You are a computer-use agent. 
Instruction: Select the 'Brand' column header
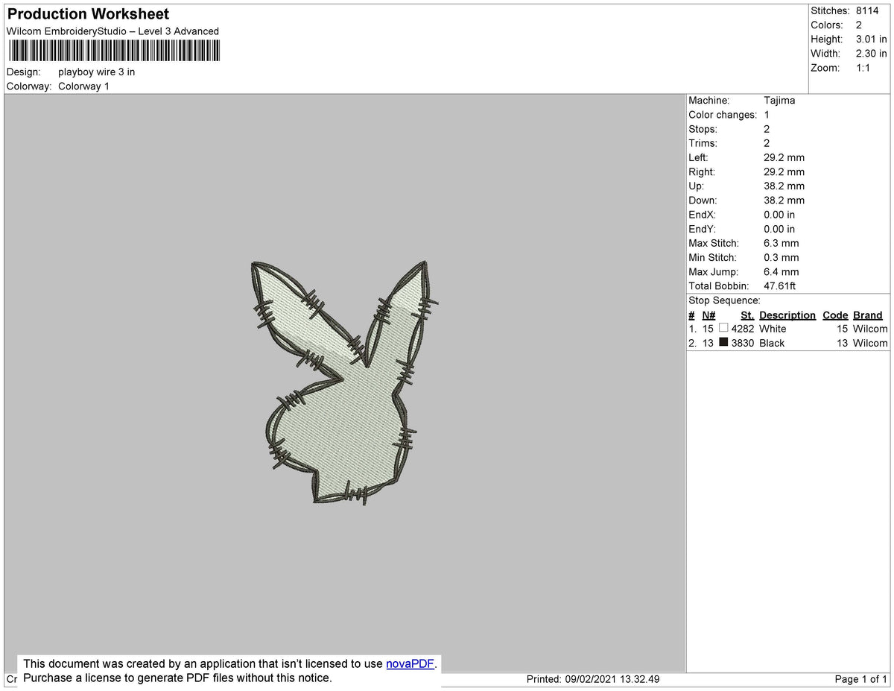pos(868,315)
